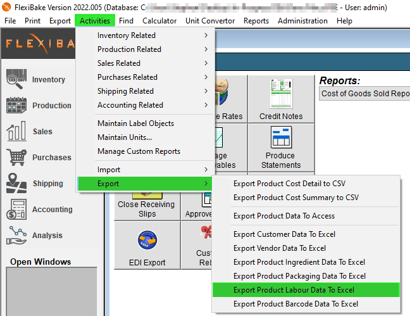Screen dimensions: 410x316
Task: Click the highlighted Export submenu entry
Action: tap(146, 183)
